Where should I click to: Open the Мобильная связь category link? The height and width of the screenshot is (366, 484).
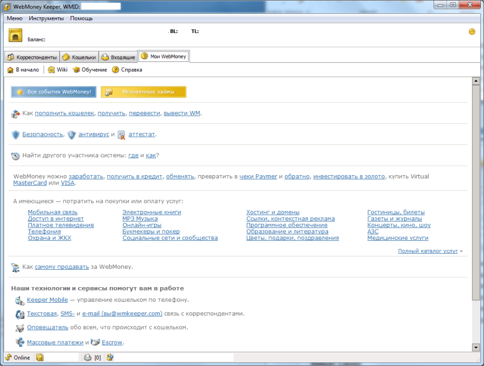[53, 212]
